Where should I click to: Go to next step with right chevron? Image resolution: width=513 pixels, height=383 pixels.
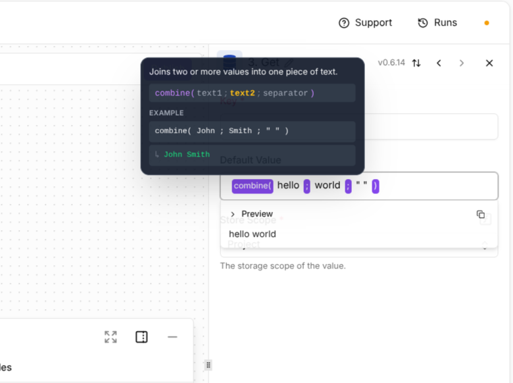[461, 63]
